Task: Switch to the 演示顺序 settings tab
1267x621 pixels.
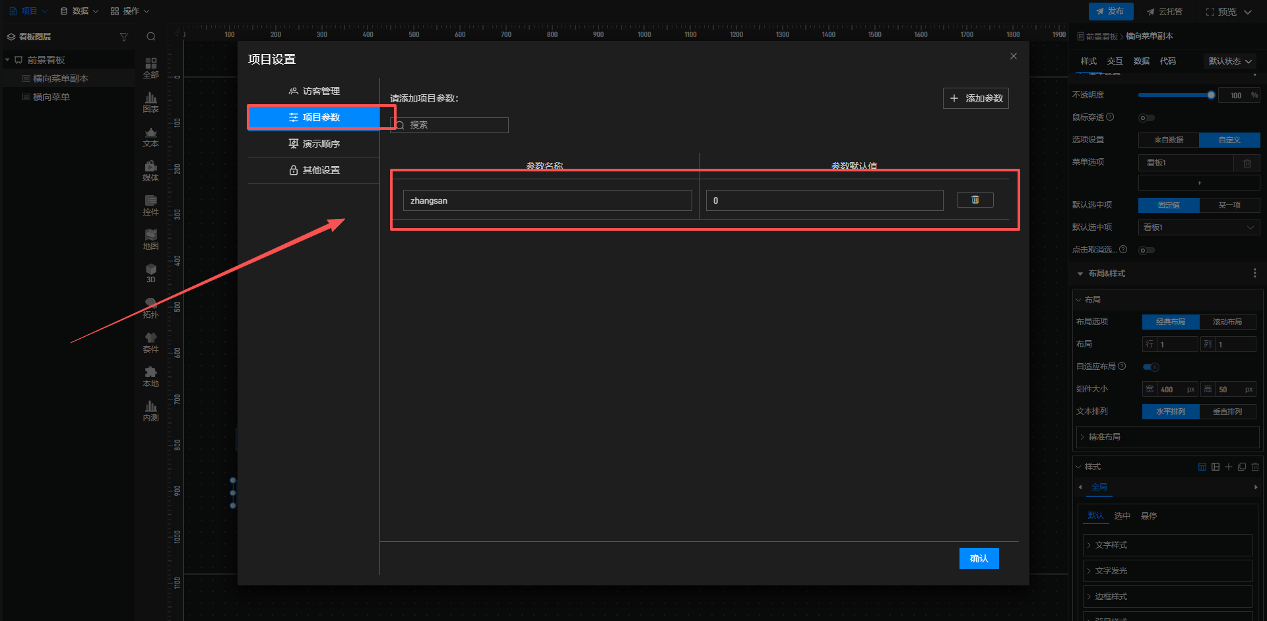Action: [314, 144]
